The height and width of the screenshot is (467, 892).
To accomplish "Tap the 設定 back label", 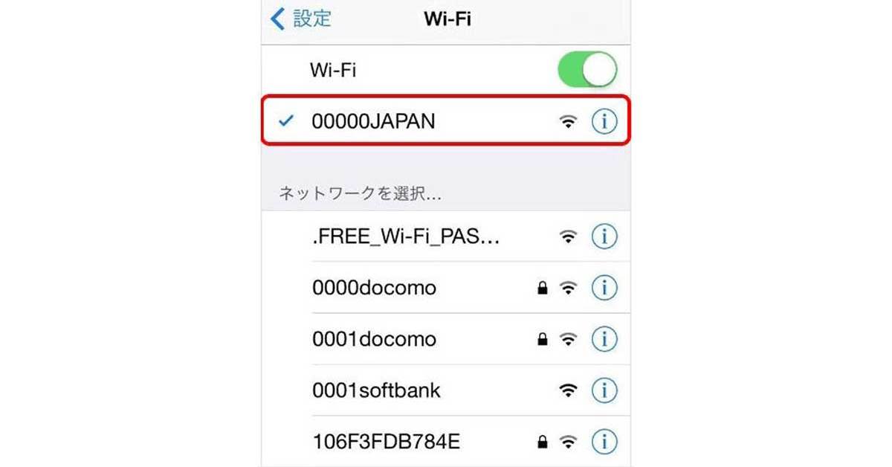I will 311,19.
